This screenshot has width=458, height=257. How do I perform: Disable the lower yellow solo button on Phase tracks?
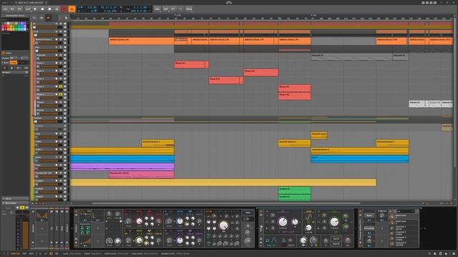click(x=61, y=94)
